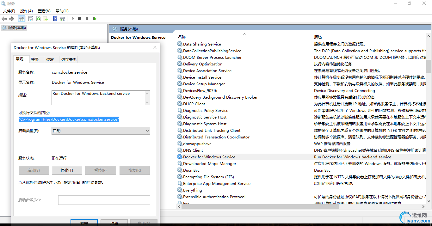432x226 pixels.
Task: Click the Restart Service toolbar icon
Action: (x=94, y=19)
